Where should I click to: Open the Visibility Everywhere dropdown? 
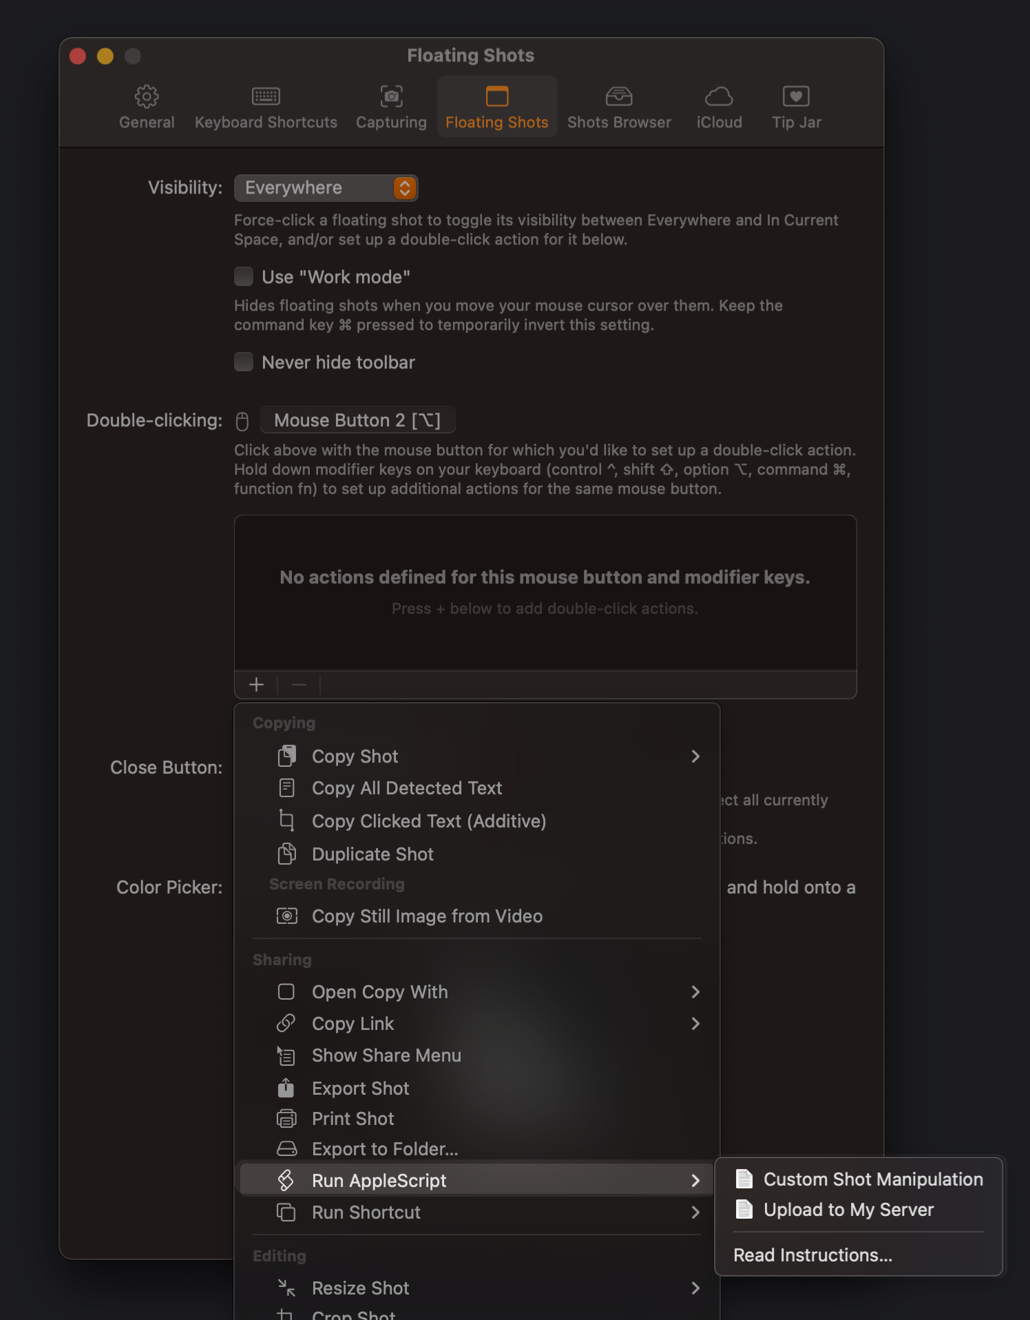(326, 188)
